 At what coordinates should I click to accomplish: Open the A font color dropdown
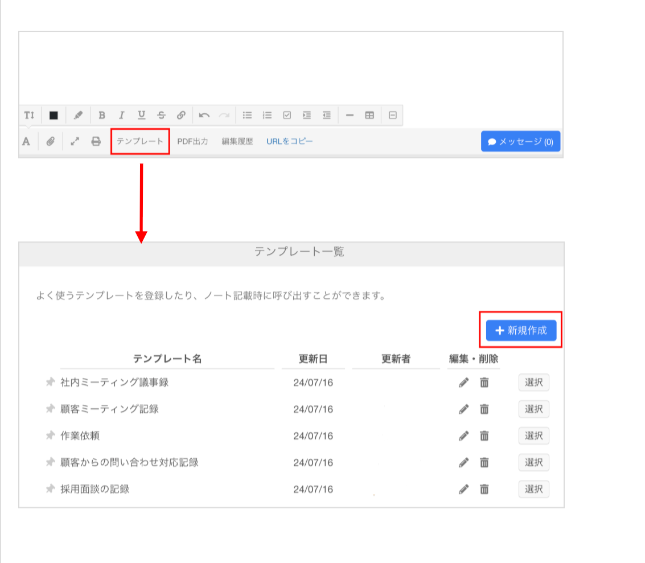coord(26,141)
